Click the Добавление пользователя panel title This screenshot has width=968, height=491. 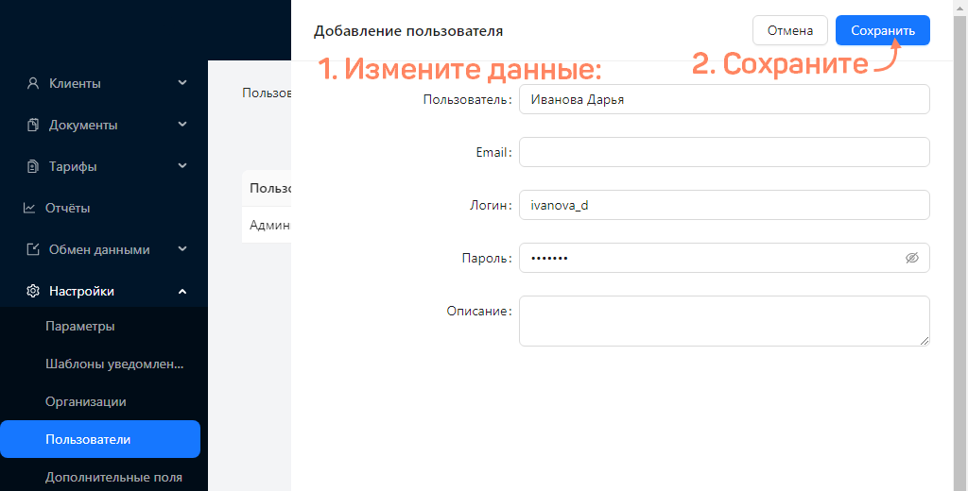(408, 31)
